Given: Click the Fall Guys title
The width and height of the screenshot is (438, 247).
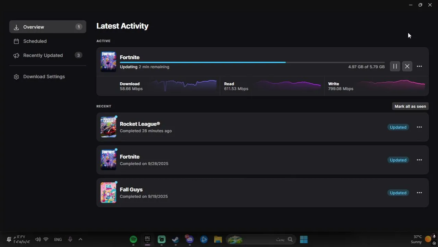Looking at the screenshot, I should (x=131, y=189).
